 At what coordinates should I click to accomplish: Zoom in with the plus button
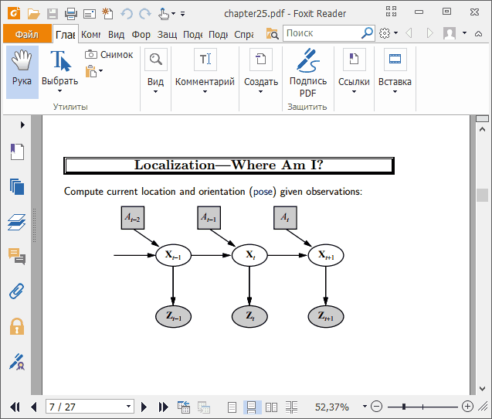coord(467,407)
